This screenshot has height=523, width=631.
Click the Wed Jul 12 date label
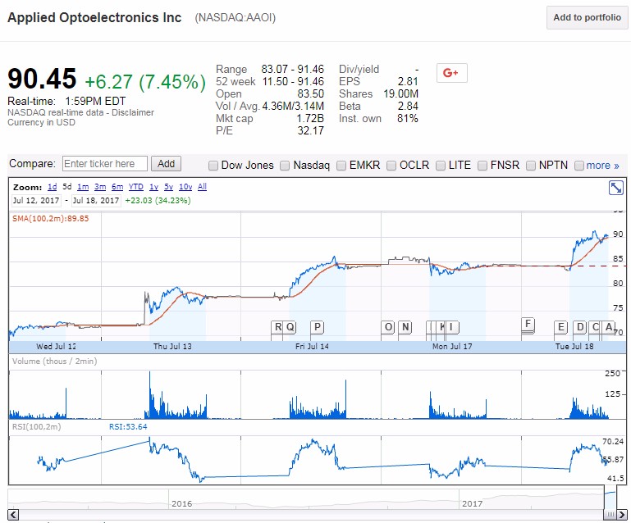click(56, 346)
